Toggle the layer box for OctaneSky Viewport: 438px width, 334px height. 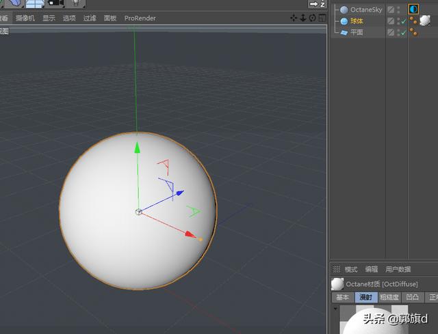(391, 10)
